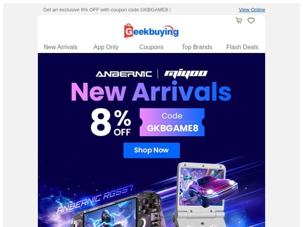Click the wishlist heart icon

(x=251, y=21)
